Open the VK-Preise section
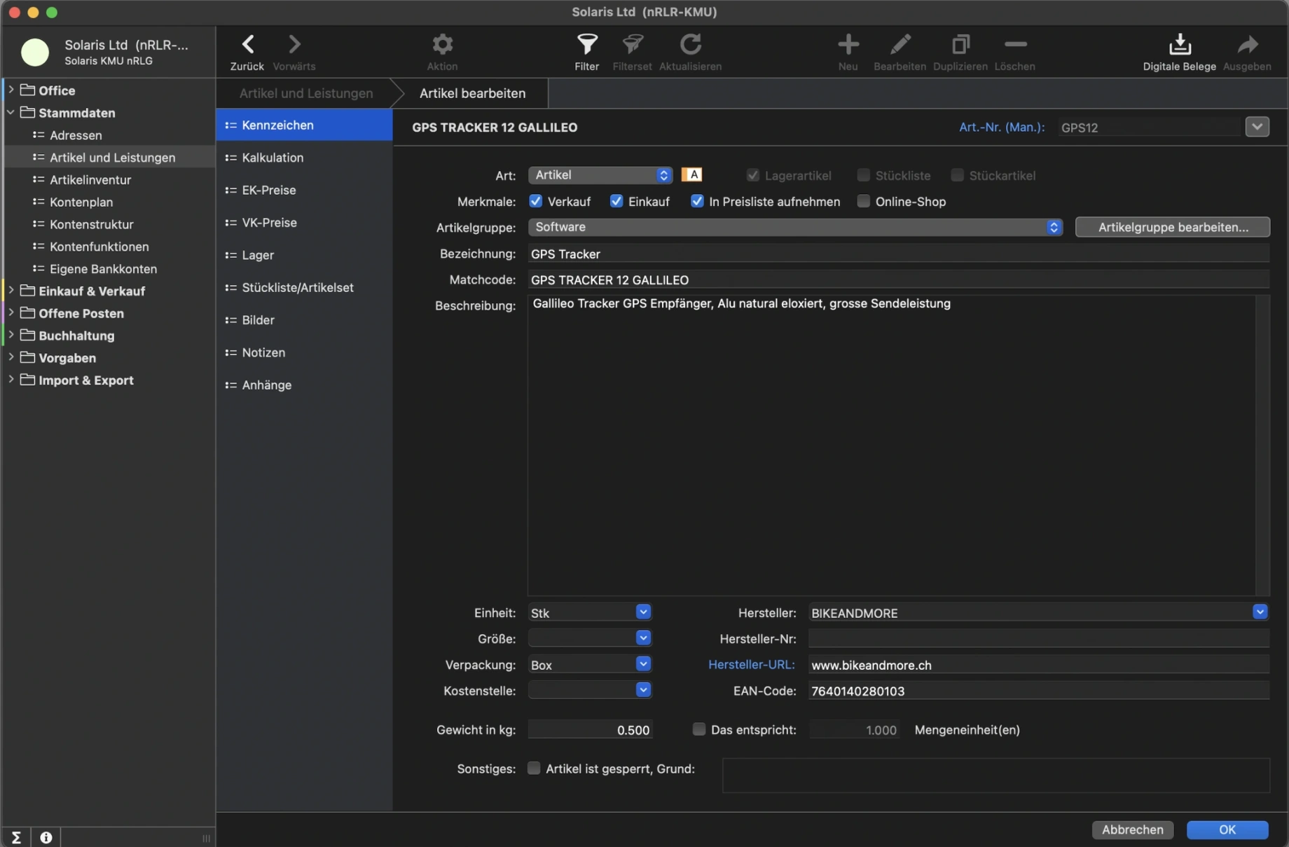Screen dimensions: 1289x847 pos(269,223)
